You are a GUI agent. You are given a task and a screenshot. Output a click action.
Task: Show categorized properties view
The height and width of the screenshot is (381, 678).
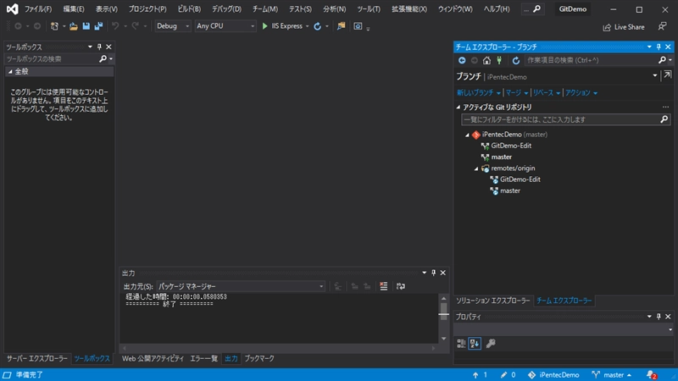tap(461, 344)
